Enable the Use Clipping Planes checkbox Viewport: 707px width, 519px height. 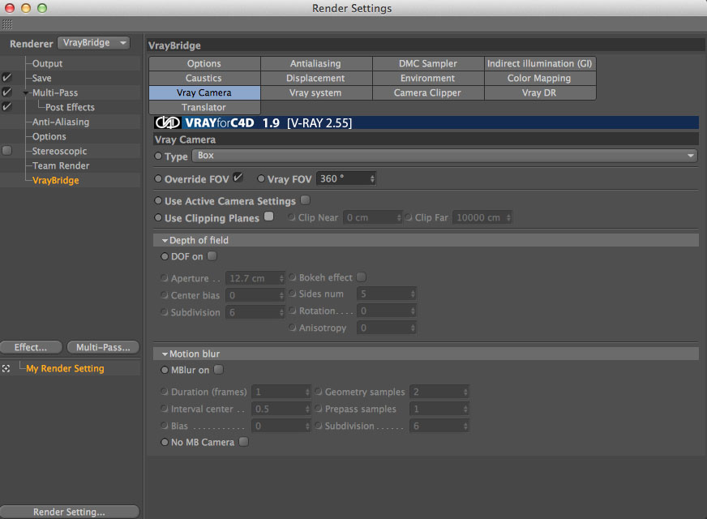[268, 217]
